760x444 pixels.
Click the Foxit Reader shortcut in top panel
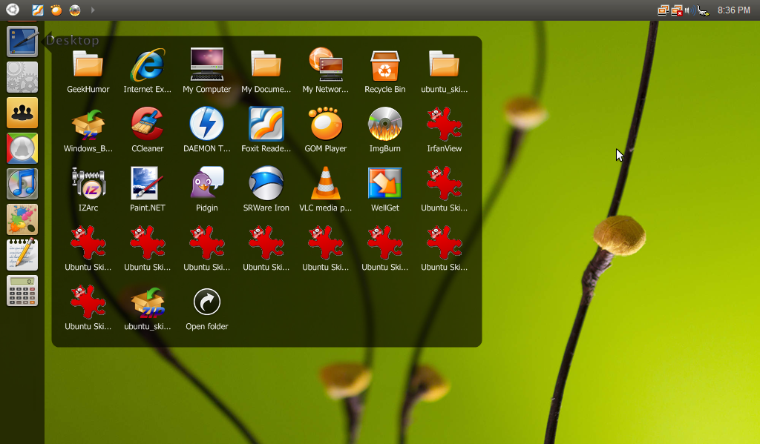point(38,10)
